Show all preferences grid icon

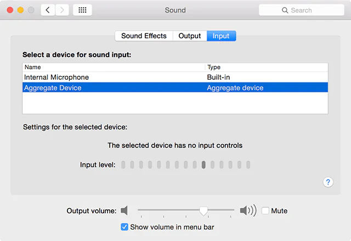[82, 10]
